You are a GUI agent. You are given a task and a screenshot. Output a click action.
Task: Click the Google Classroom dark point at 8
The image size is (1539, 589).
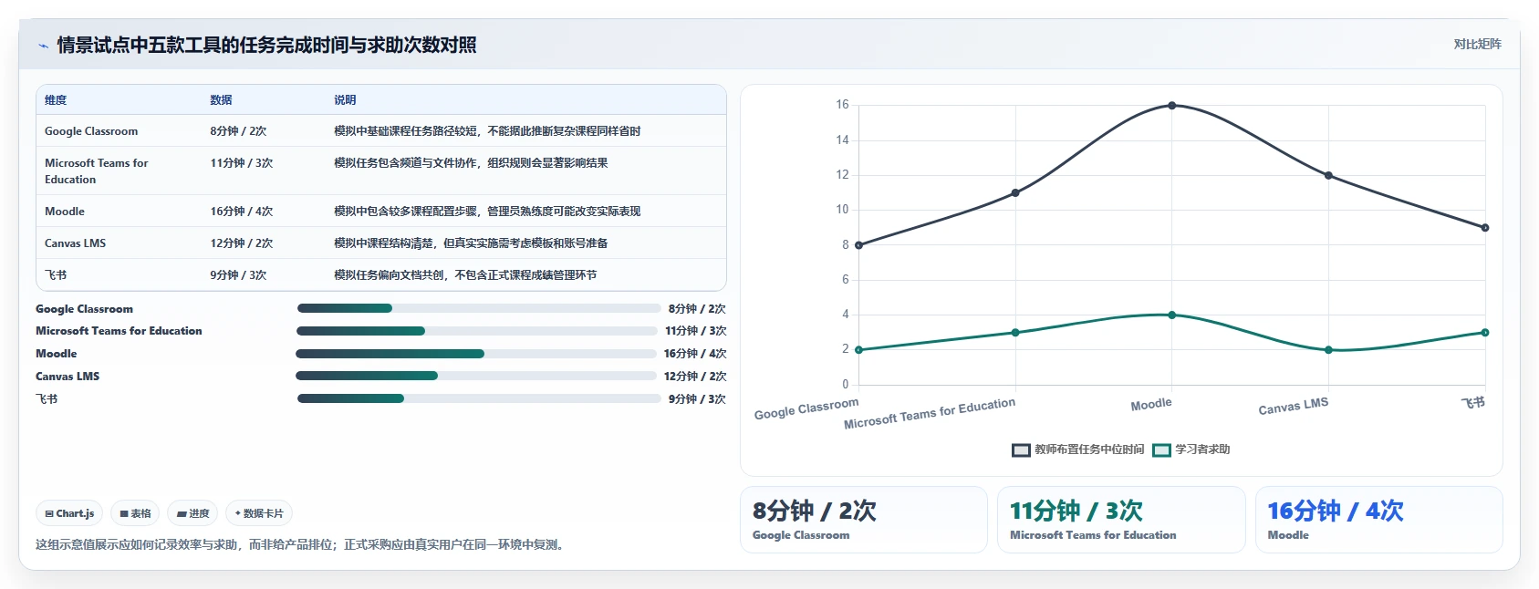(x=859, y=245)
